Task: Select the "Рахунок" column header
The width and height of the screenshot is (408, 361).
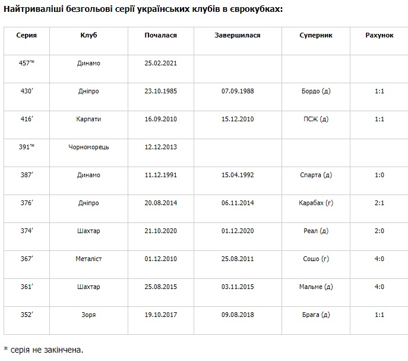Action: click(x=379, y=35)
